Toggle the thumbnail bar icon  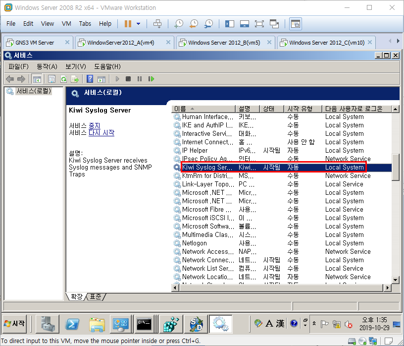pyautogui.click(x=244, y=24)
